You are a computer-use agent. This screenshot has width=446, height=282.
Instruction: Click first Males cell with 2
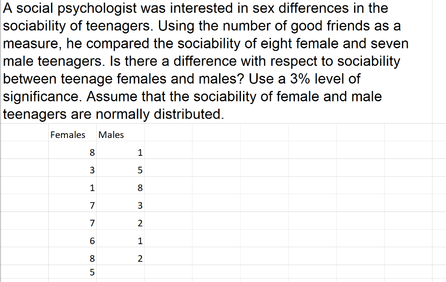[x=120, y=221]
